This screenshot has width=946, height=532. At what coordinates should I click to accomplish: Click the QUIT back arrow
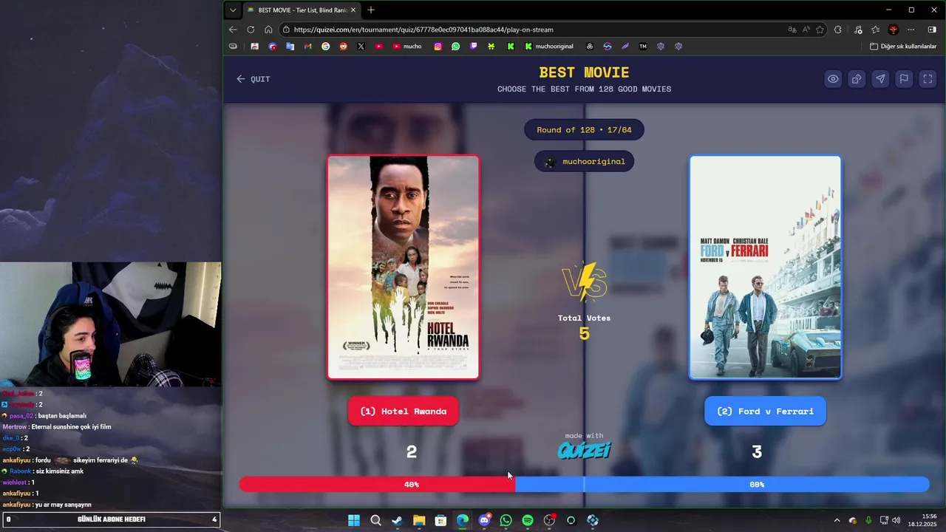pyautogui.click(x=253, y=79)
